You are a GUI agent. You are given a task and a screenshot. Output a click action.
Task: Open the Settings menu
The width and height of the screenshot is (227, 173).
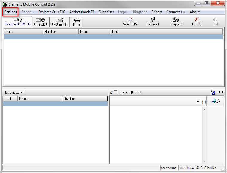11,12
